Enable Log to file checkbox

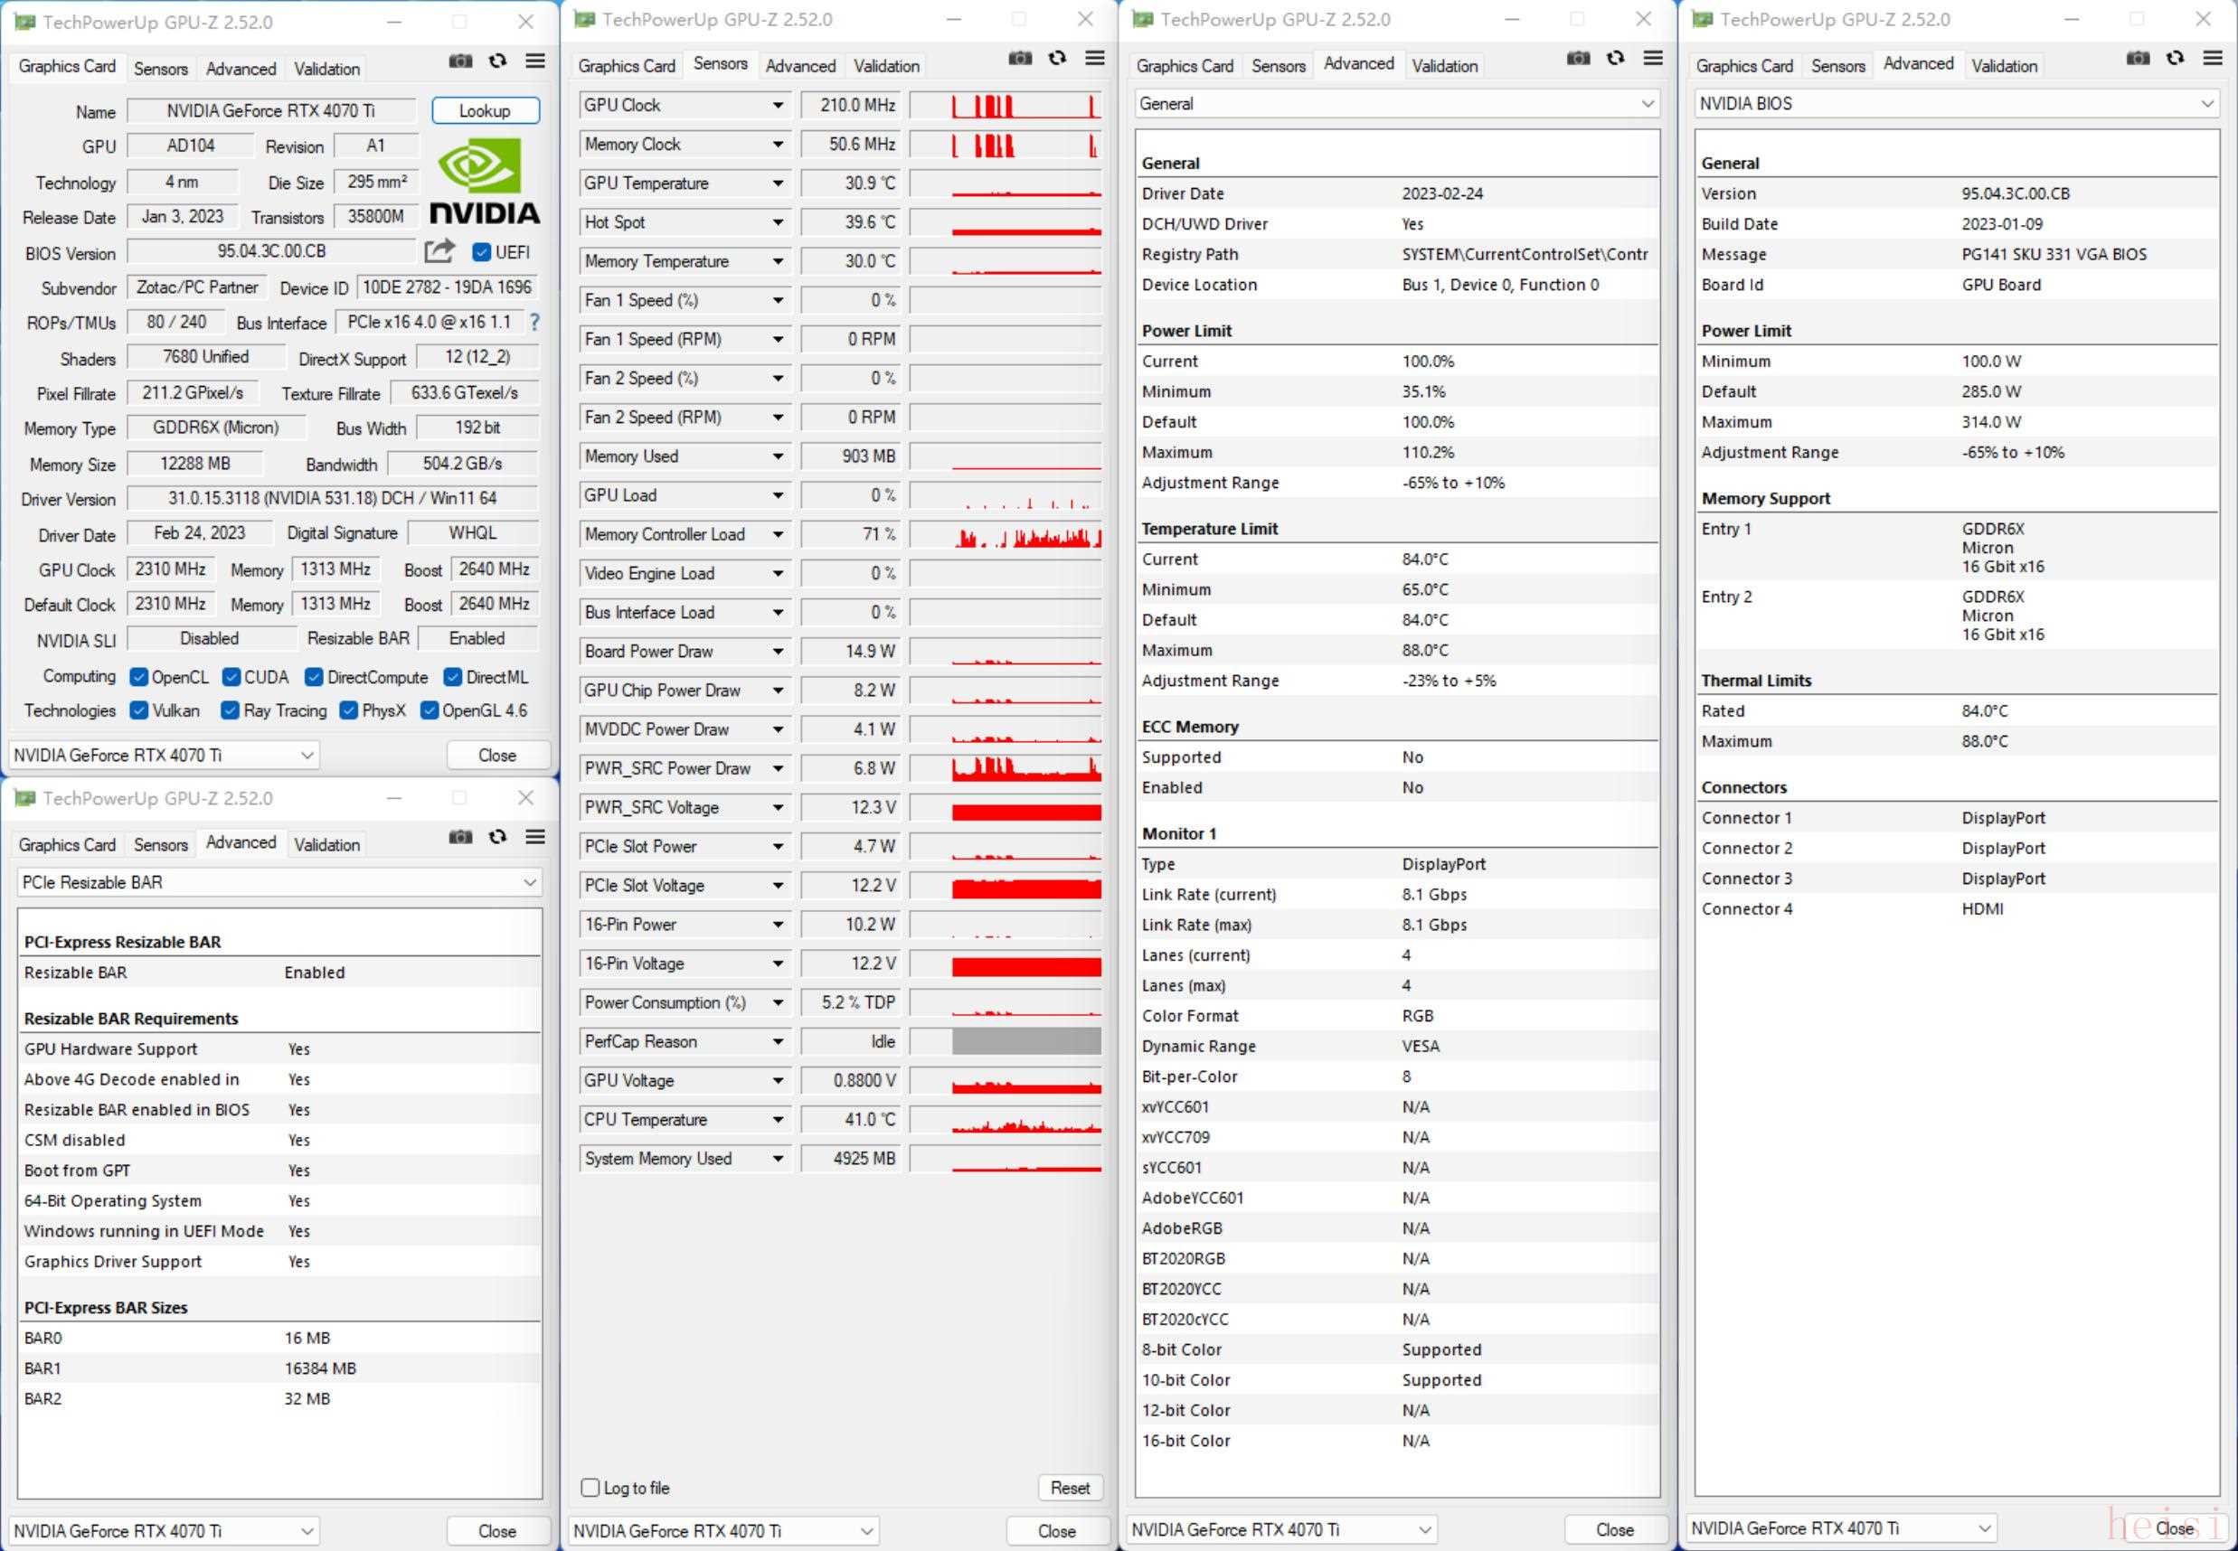590,1488
